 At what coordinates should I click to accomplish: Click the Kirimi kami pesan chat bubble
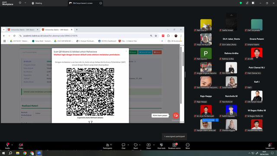click(160, 116)
